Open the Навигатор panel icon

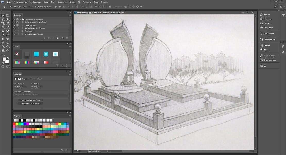click(261, 19)
